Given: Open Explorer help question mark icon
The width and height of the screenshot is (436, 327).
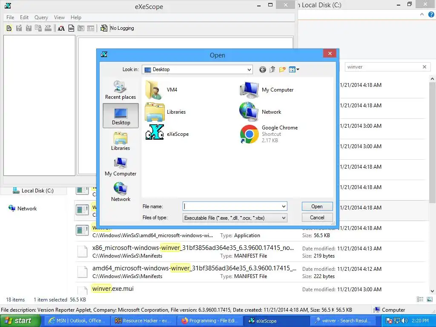Looking at the screenshot, I should point(431,15).
